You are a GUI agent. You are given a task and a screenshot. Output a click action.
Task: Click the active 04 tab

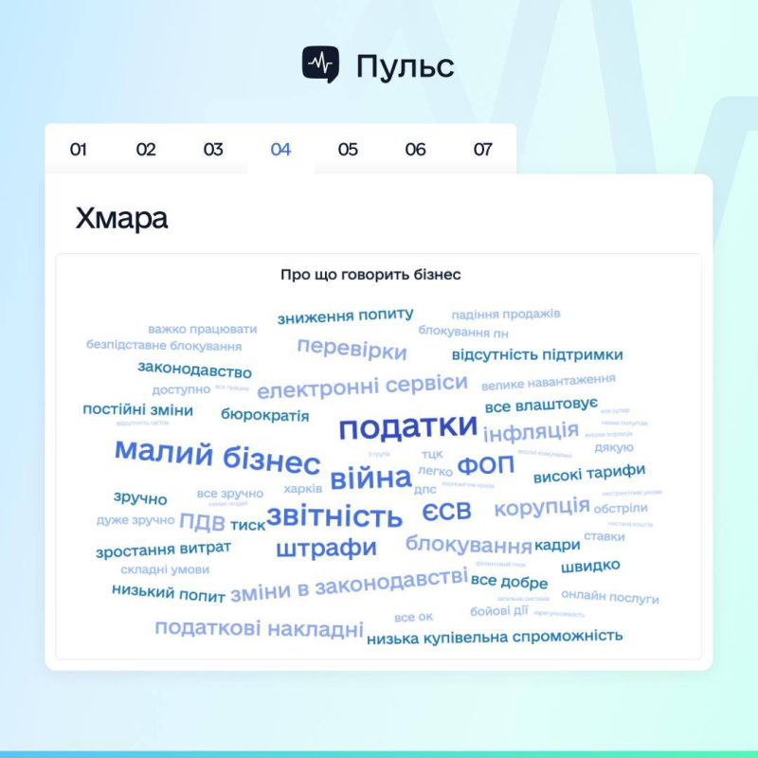point(280,150)
